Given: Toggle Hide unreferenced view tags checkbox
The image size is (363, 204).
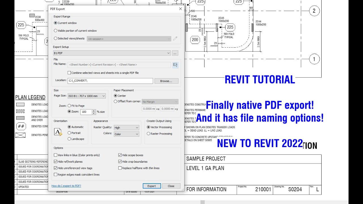Looking at the screenshot, I should [56, 168].
